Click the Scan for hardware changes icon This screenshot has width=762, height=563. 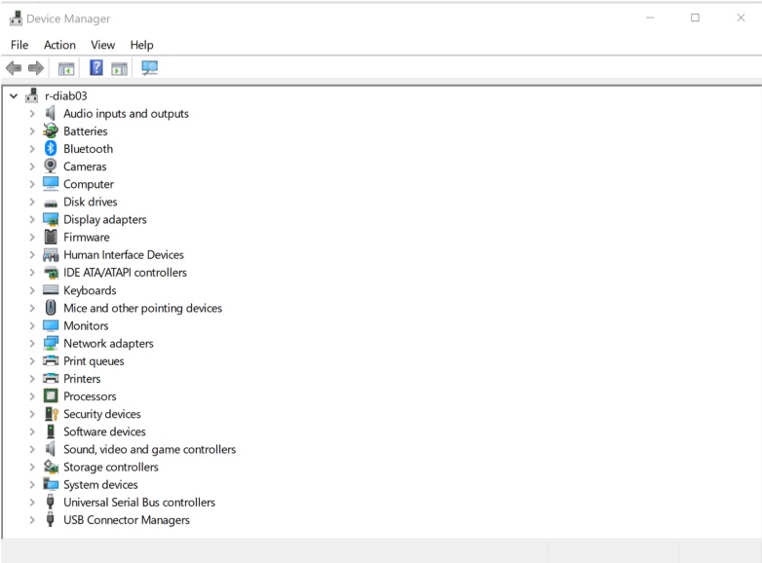(x=150, y=68)
